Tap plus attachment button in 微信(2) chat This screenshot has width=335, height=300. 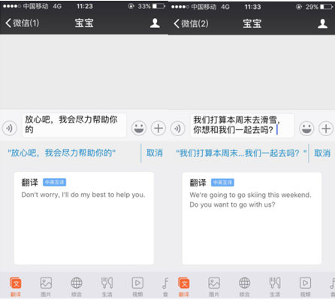click(x=326, y=129)
